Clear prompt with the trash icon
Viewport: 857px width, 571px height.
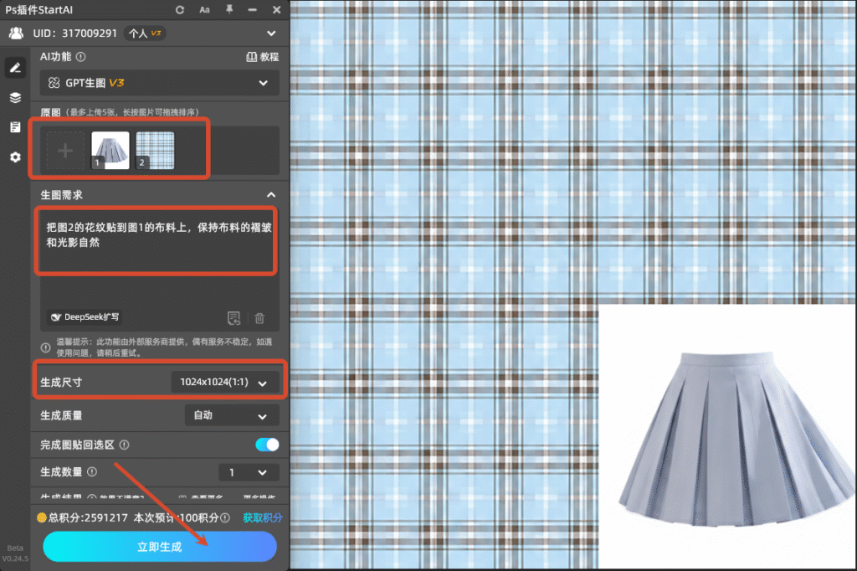259,318
